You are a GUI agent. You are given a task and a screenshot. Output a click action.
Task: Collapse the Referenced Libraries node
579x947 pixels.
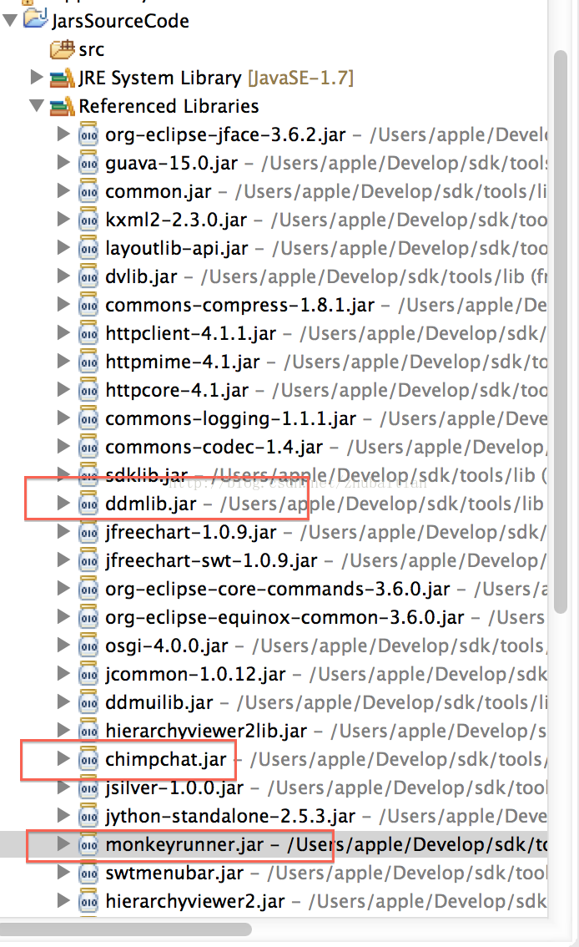(38, 106)
